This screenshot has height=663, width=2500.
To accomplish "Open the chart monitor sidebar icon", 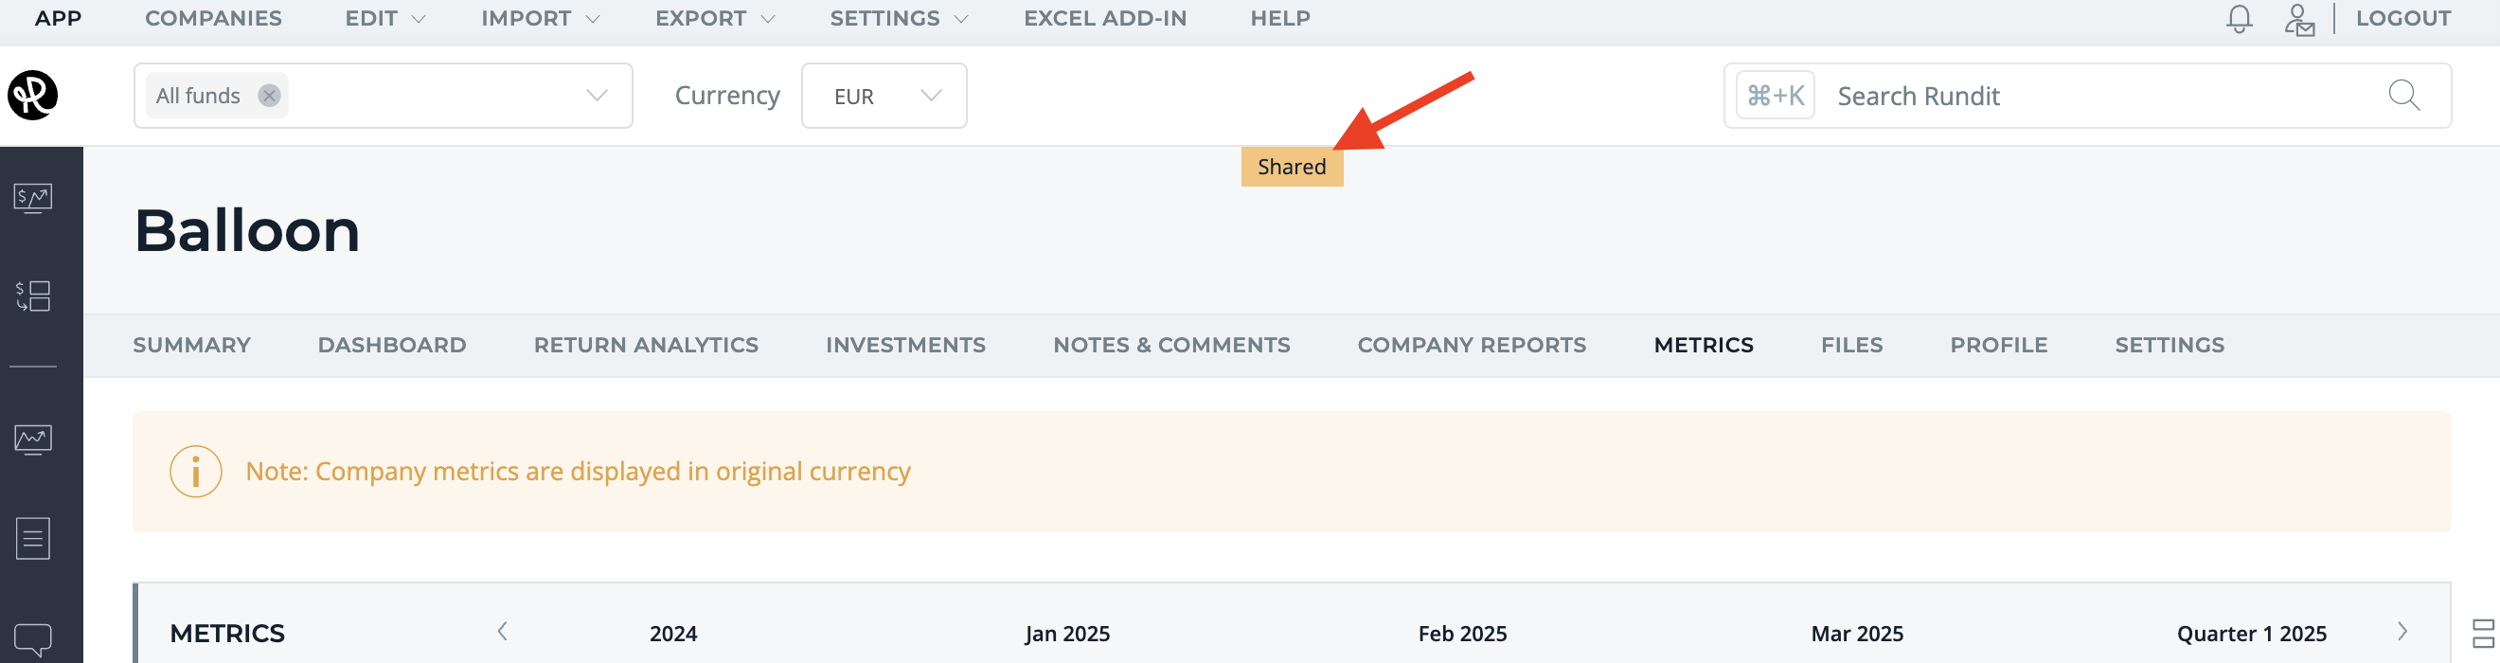I will [x=33, y=439].
